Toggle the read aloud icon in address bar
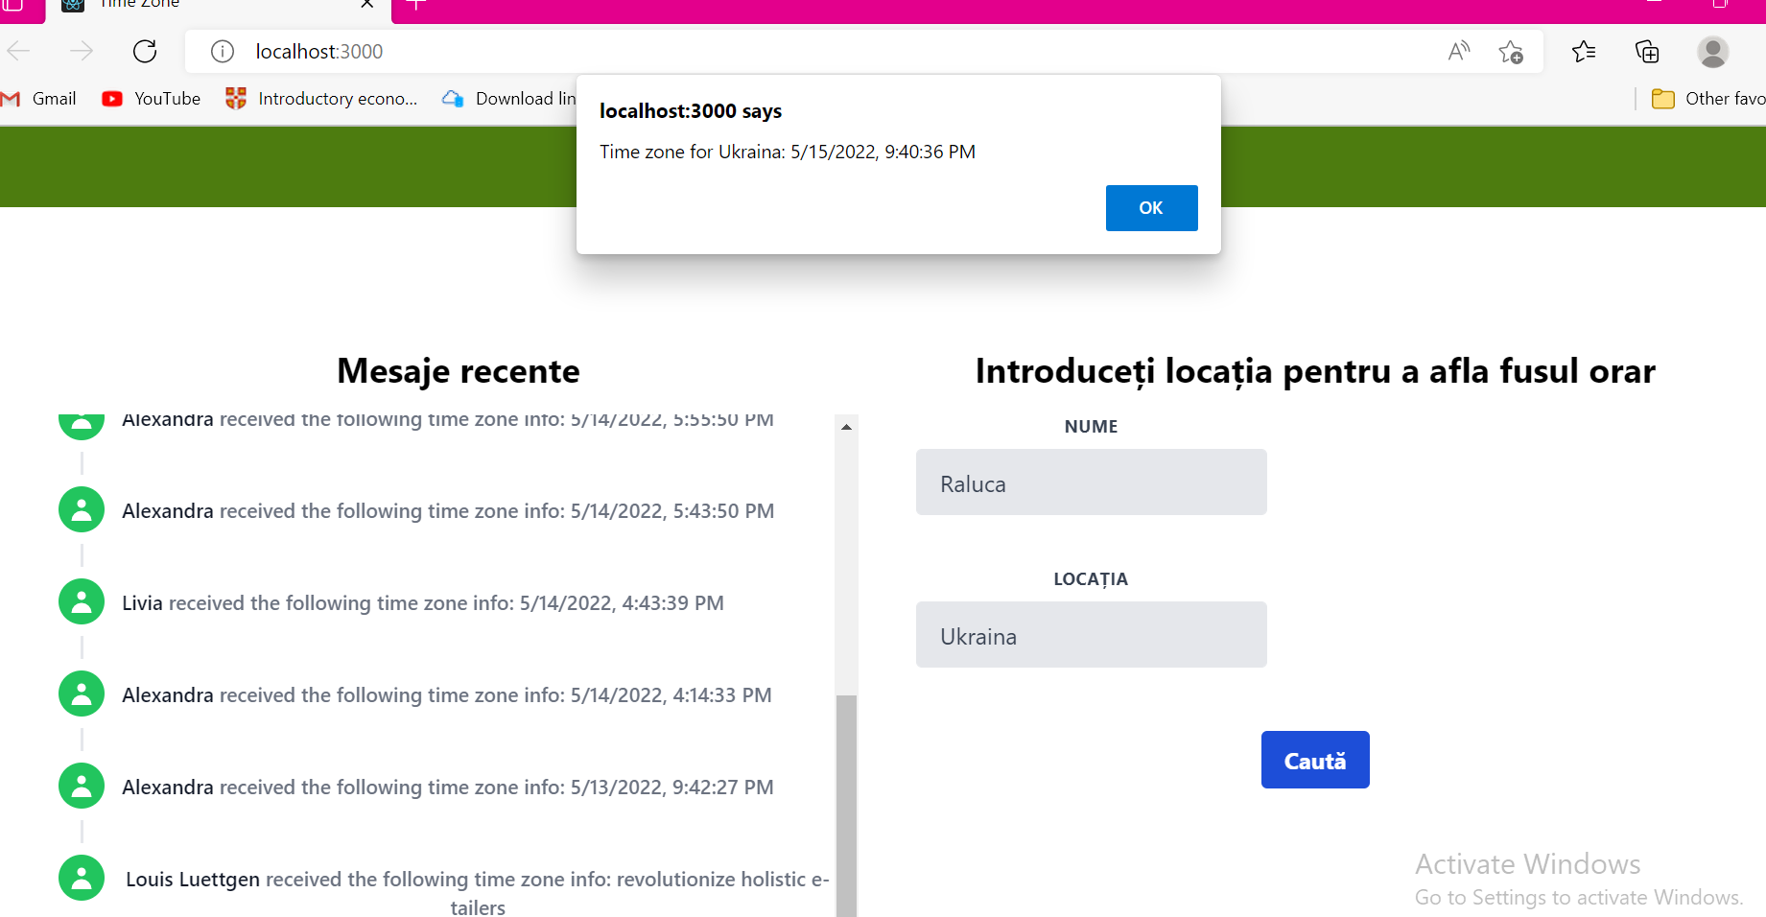Image resolution: width=1766 pixels, height=917 pixels. coord(1458,51)
